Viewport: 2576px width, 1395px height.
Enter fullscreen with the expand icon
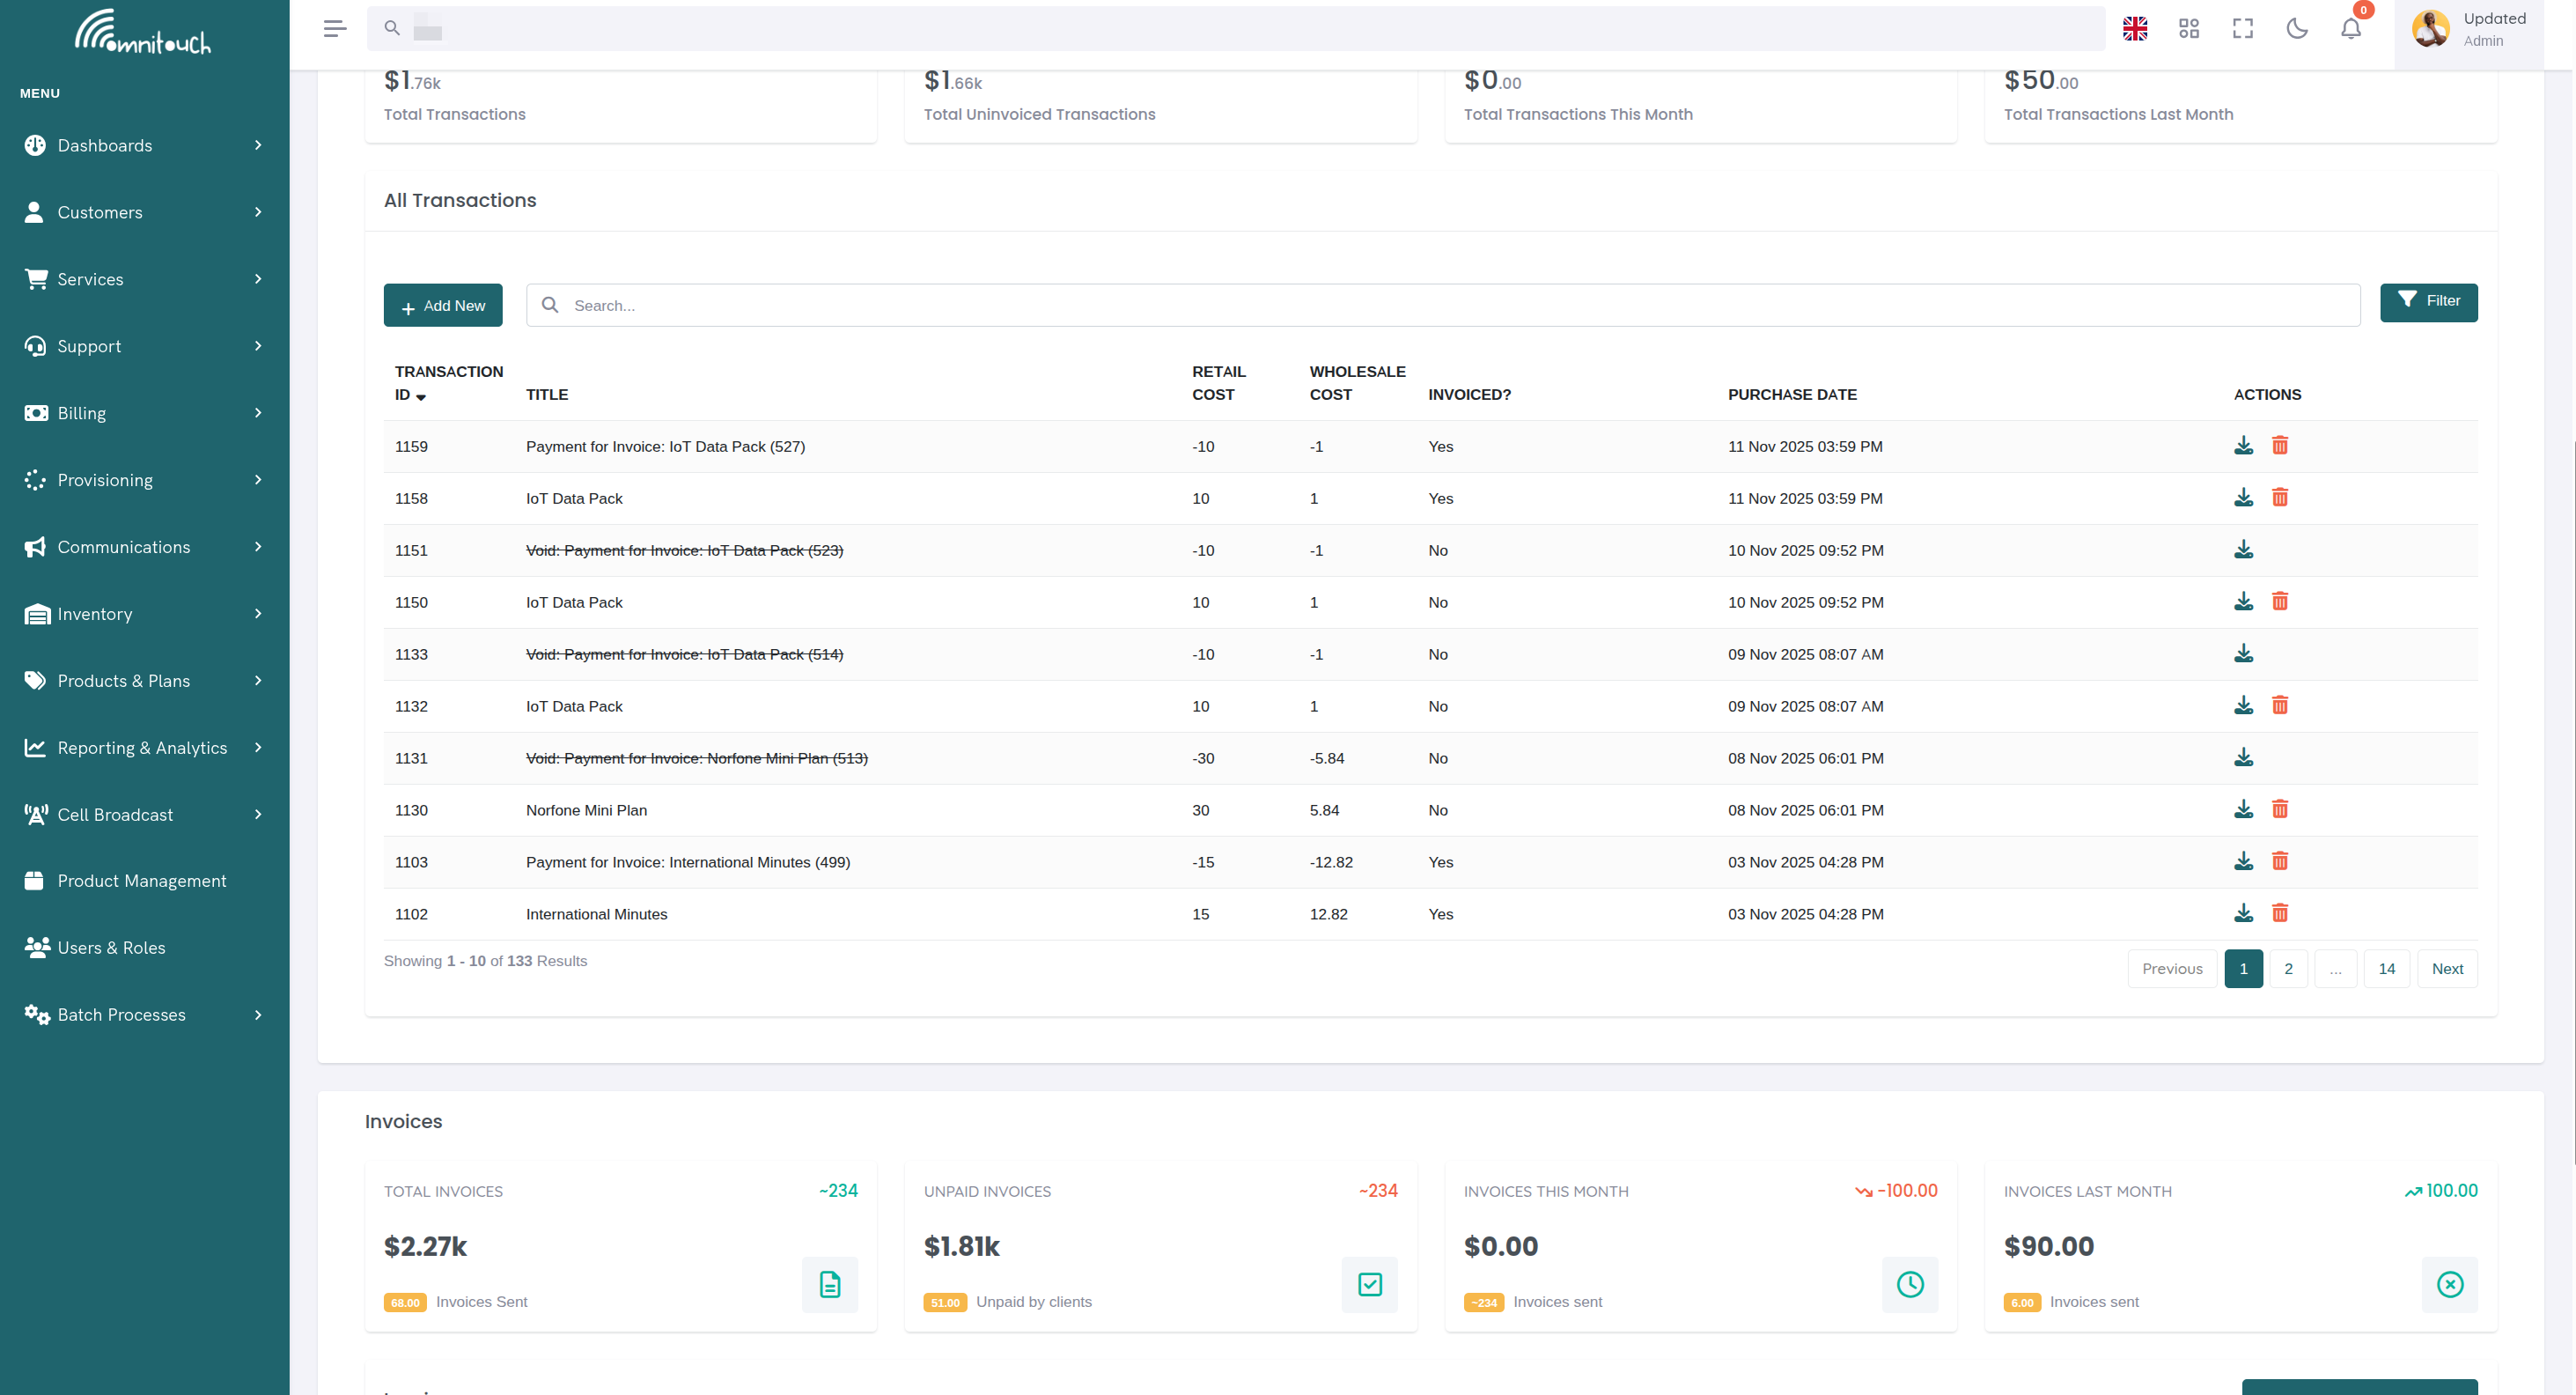[x=2242, y=28]
